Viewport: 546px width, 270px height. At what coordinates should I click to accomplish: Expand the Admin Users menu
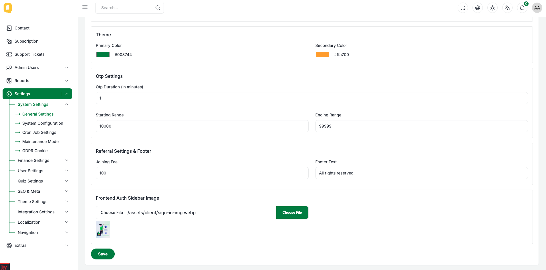pyautogui.click(x=66, y=67)
